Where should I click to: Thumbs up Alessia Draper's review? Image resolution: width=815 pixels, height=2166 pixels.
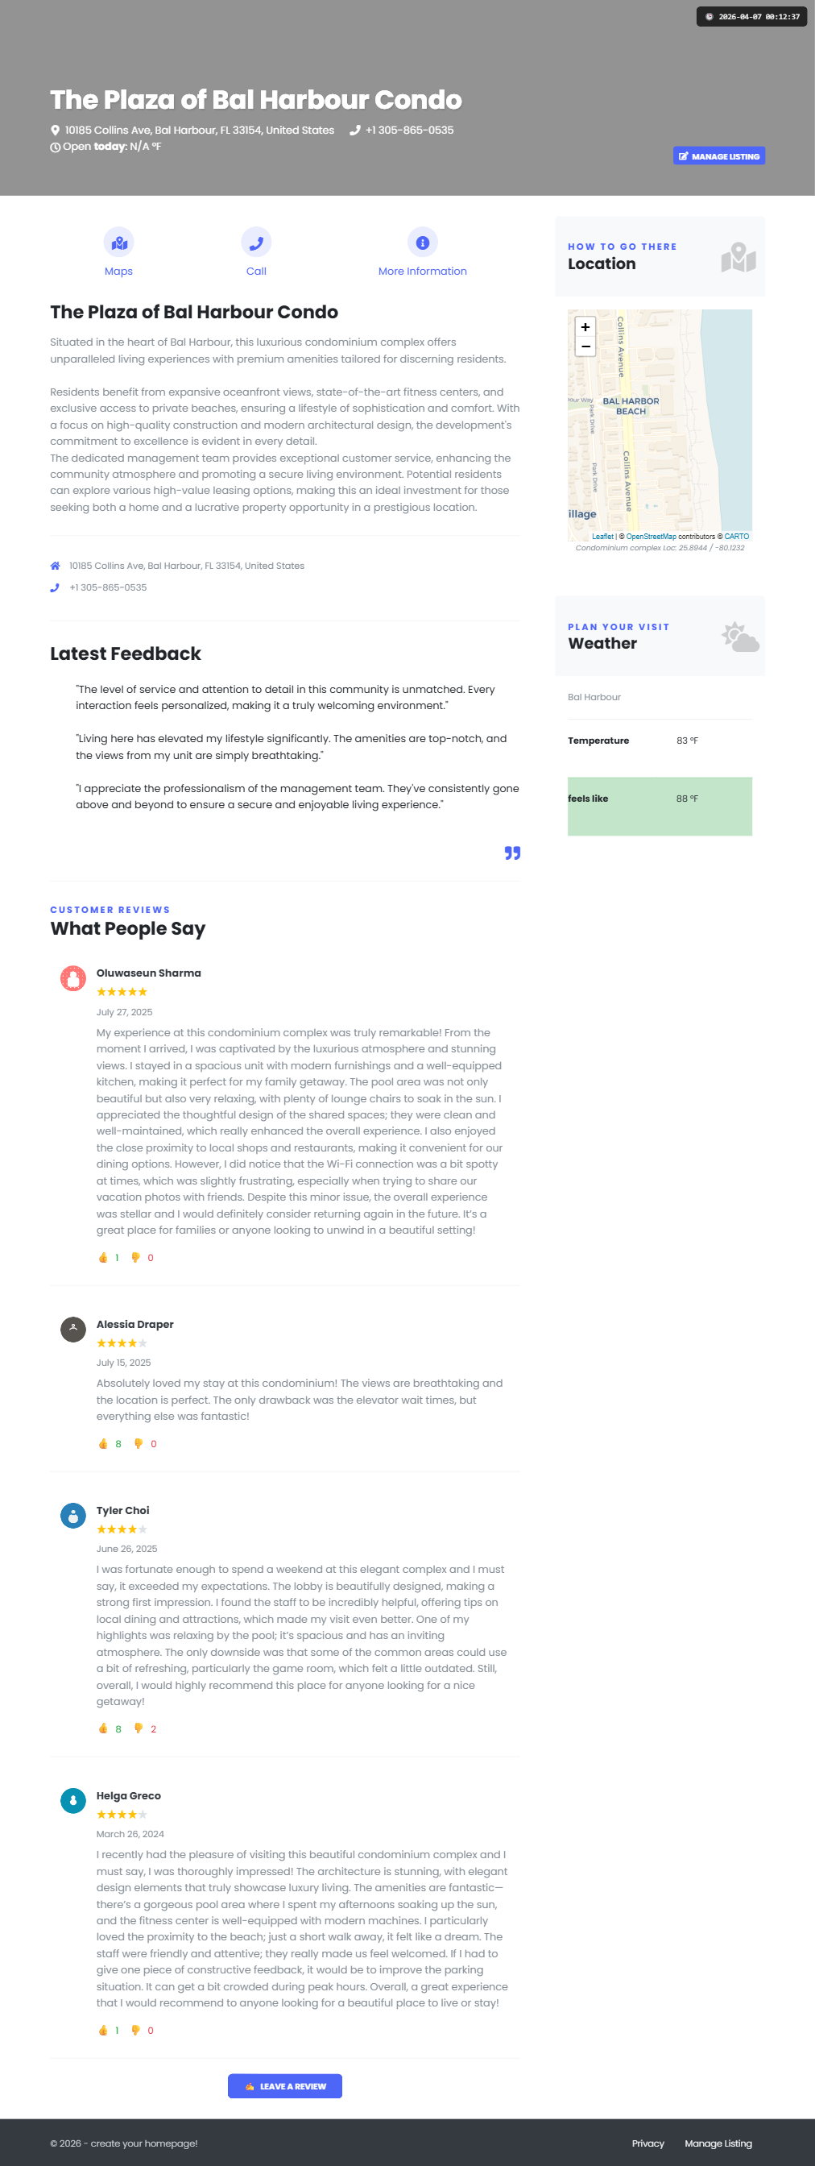(103, 1444)
